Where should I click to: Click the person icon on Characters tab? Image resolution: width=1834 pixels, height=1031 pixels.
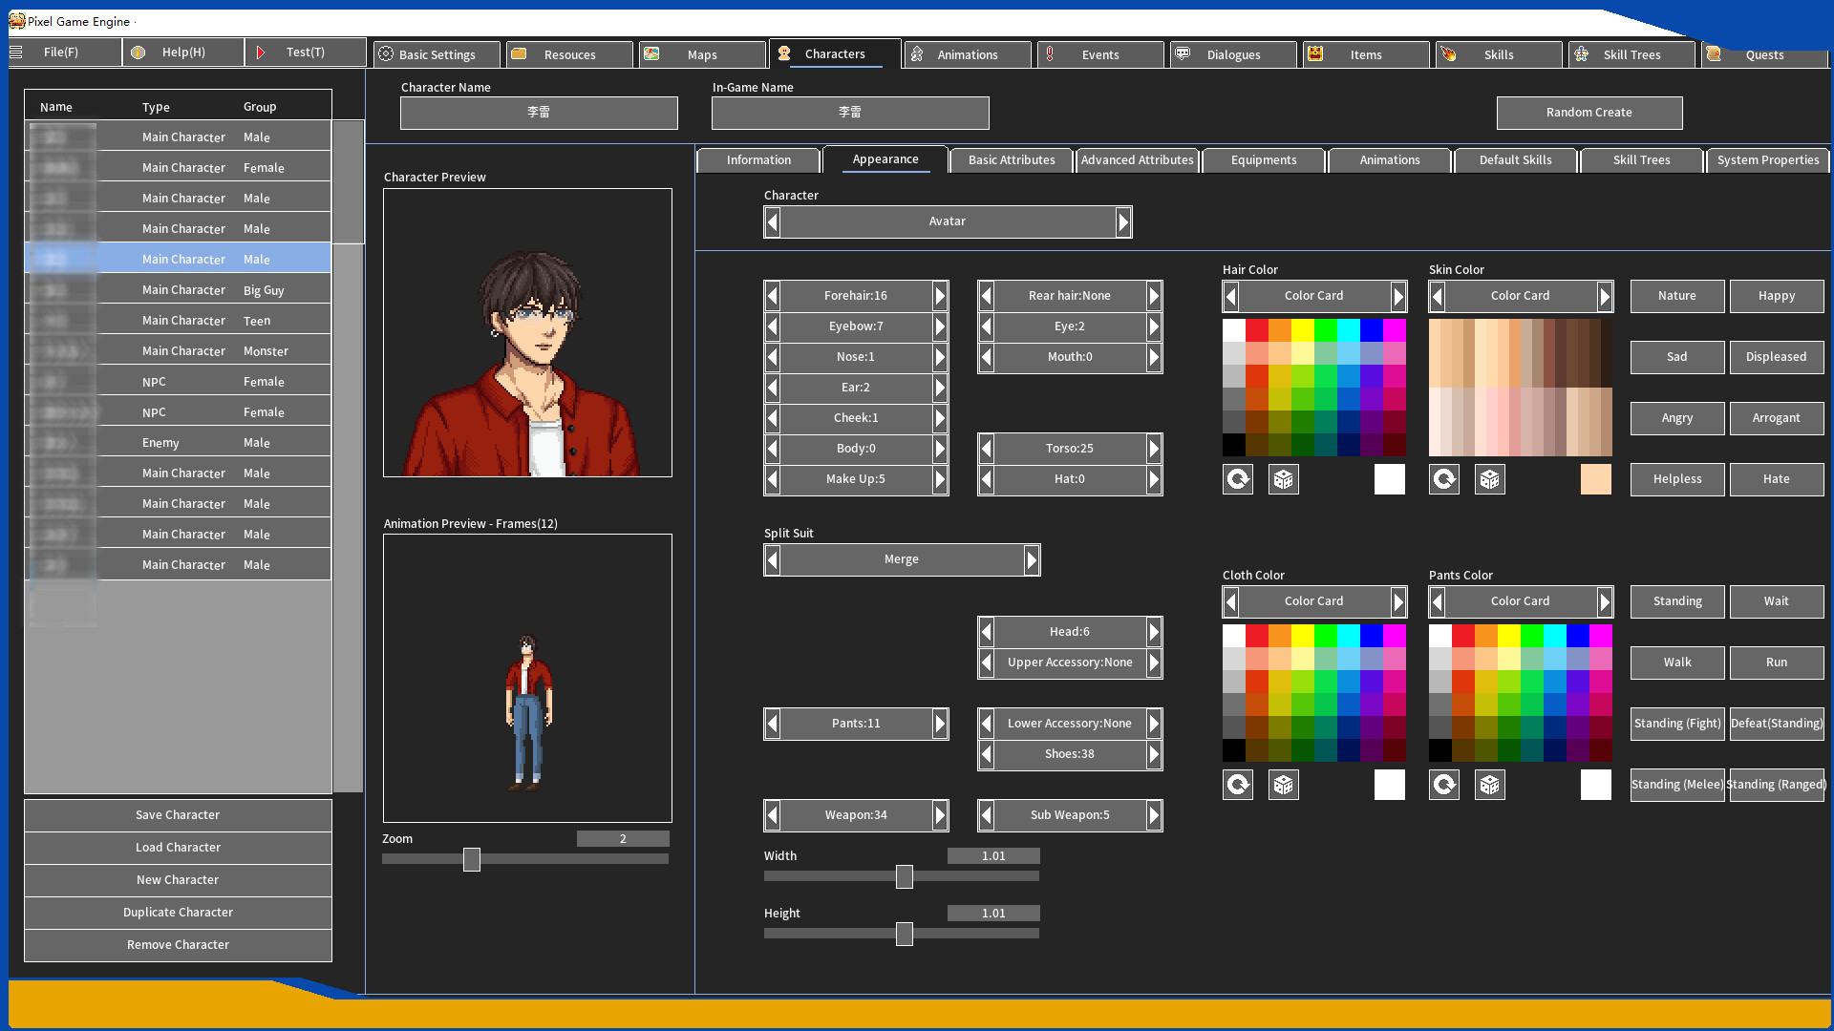(x=785, y=53)
